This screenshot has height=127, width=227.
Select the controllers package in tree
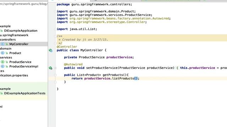8,40
